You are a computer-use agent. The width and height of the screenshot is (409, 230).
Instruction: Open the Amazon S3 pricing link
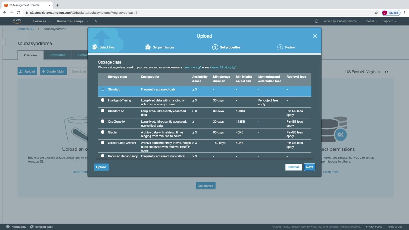[x=220, y=67]
